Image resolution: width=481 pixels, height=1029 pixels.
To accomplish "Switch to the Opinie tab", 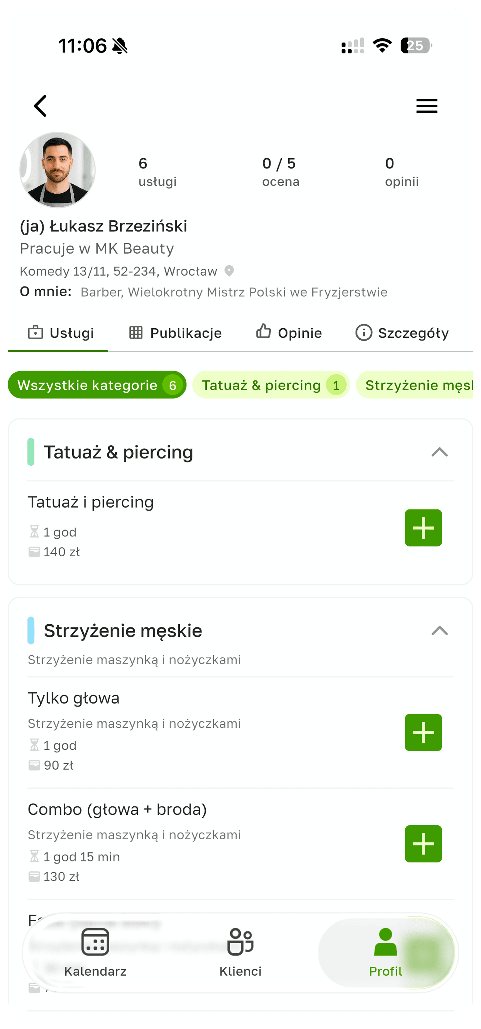I will pyautogui.click(x=289, y=333).
